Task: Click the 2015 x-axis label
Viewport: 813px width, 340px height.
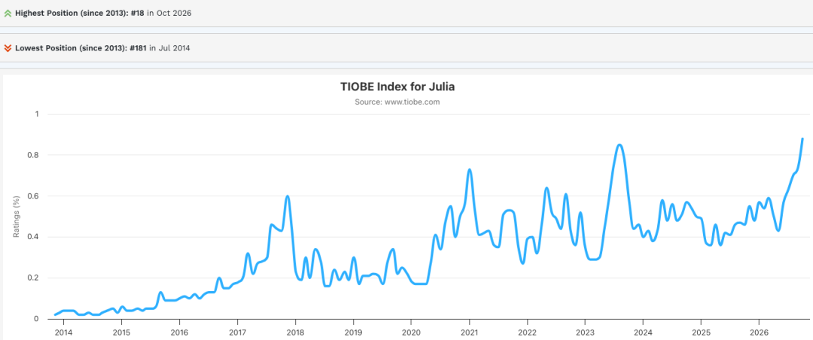Action: coord(121,332)
